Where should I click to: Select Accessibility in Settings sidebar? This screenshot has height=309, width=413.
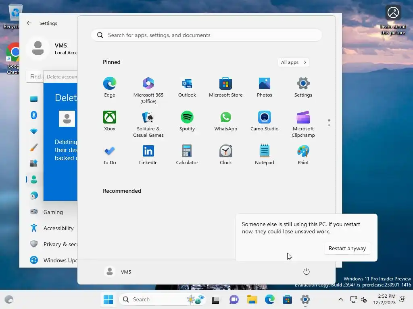[52, 228]
